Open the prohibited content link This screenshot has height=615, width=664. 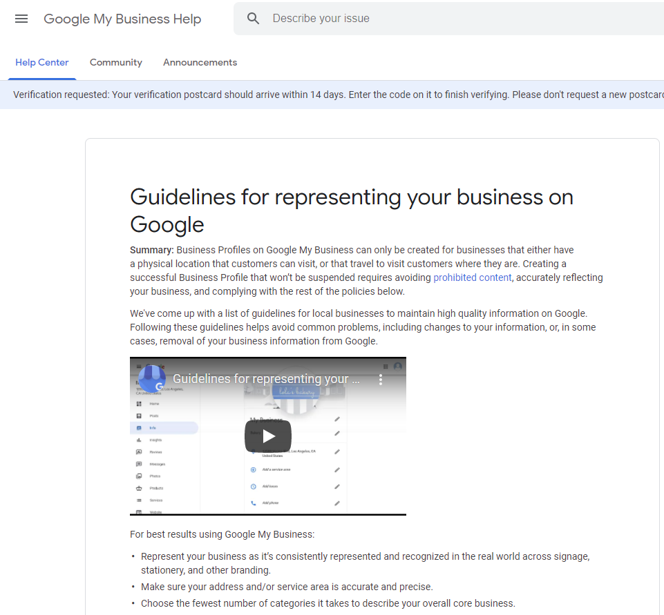472,277
